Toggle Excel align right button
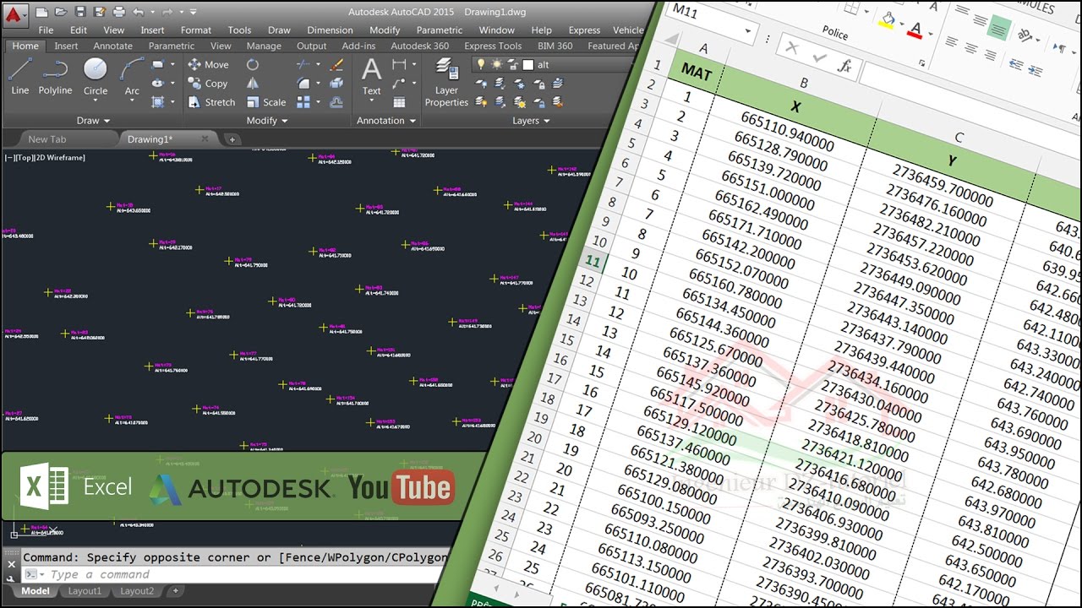Screen dimensions: 1082x608 tap(990, 56)
